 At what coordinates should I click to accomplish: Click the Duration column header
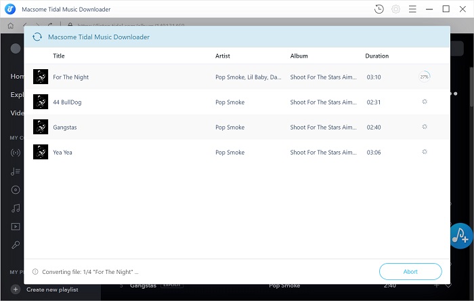376,56
